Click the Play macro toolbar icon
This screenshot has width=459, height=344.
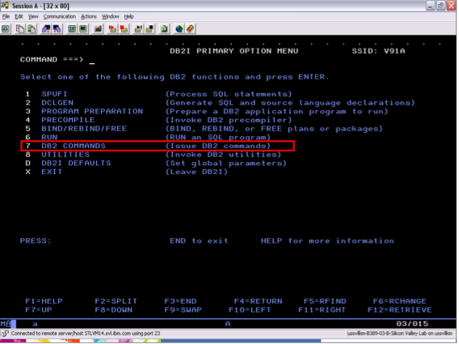(x=138, y=29)
